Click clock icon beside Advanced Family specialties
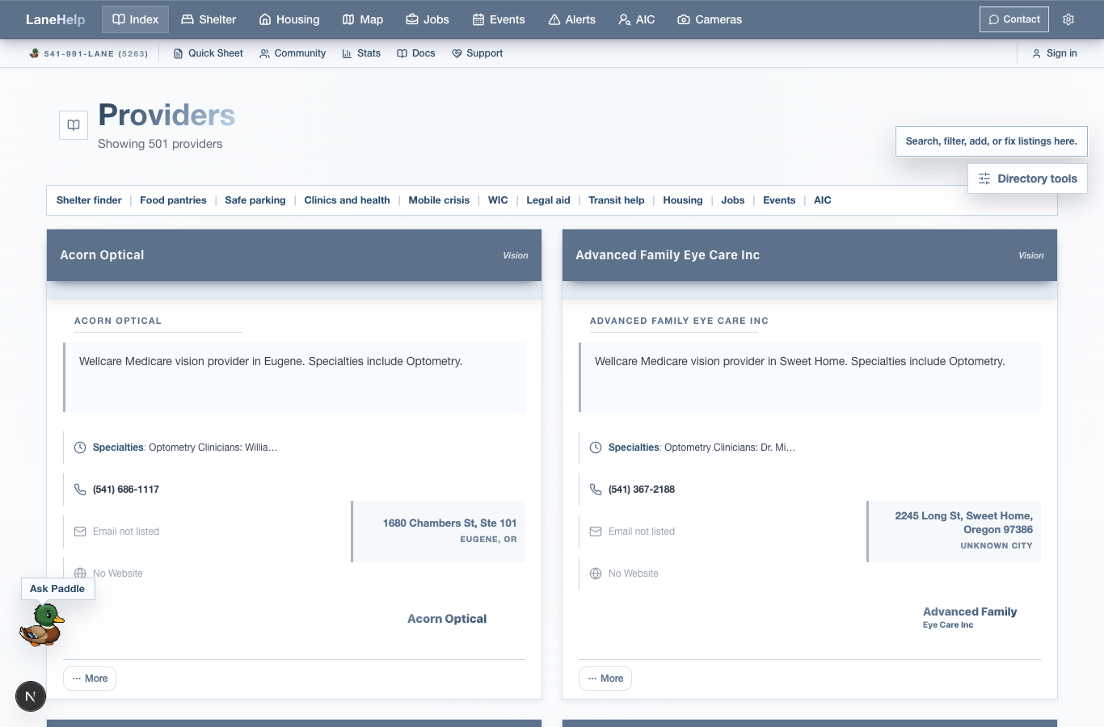This screenshot has width=1104, height=727. (x=596, y=448)
